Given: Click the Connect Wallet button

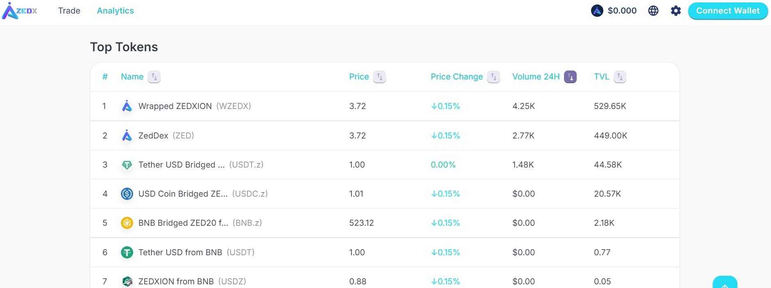Looking at the screenshot, I should pyautogui.click(x=728, y=11).
